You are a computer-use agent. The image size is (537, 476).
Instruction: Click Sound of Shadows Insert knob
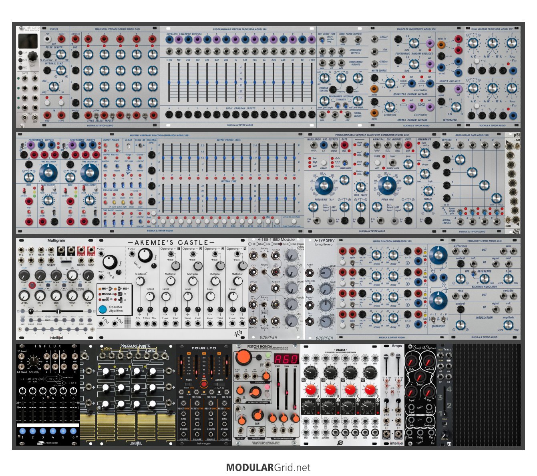[420, 376]
